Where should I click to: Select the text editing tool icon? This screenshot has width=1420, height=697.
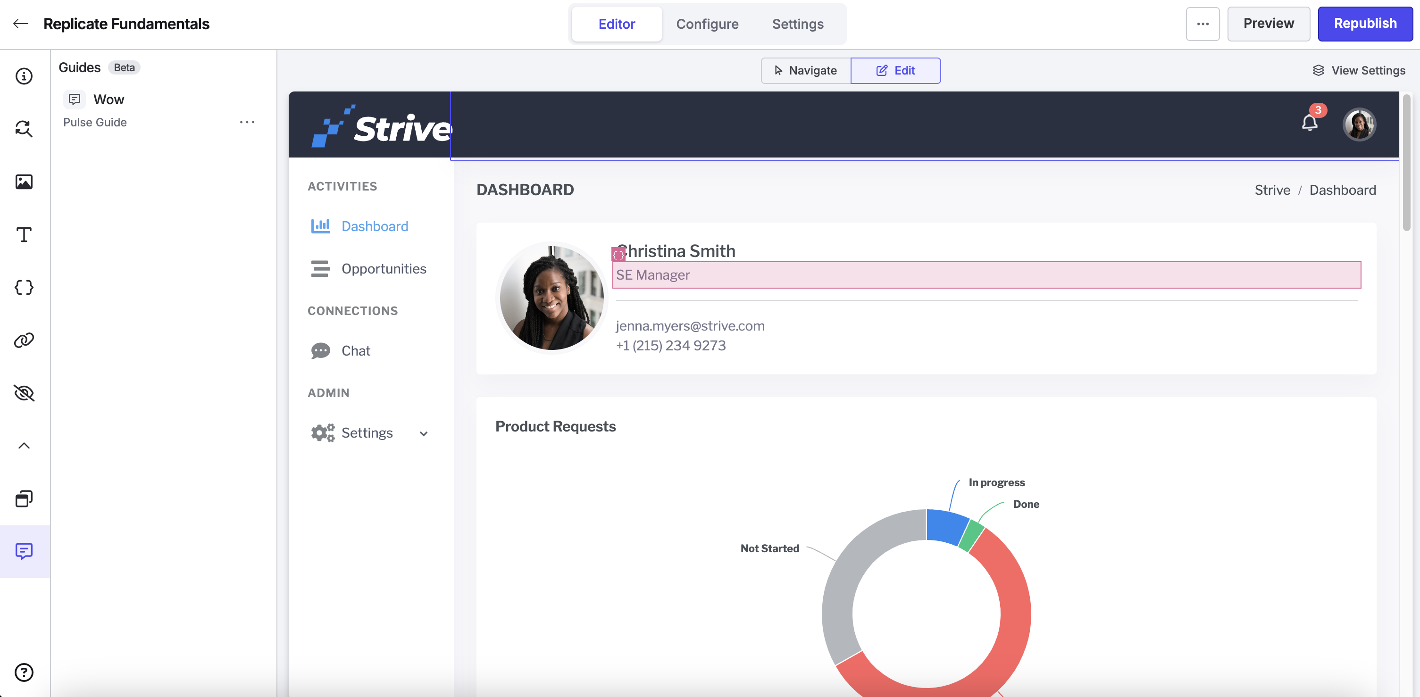pos(24,235)
